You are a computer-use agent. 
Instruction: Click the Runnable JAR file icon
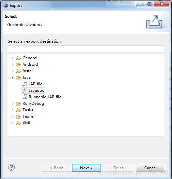[x=25, y=97]
